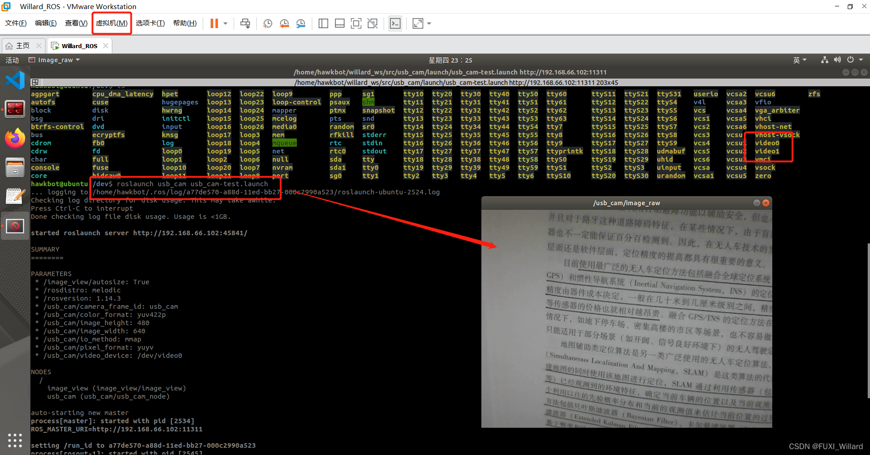This screenshot has width=870, height=455.
Task: Open the 编辑(E) menu
Action: click(46, 23)
